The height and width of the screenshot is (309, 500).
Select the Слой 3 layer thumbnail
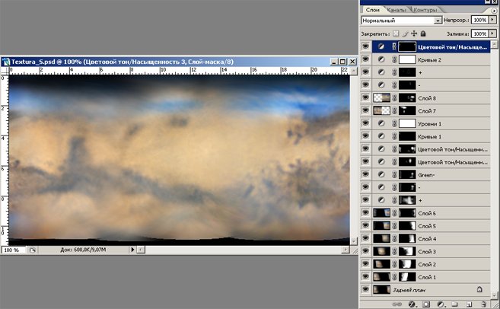381,250
